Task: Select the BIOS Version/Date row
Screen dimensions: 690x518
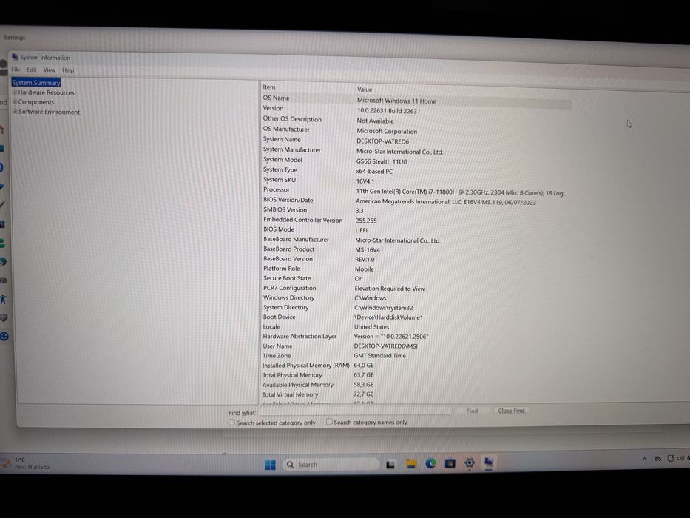Action: (416, 201)
